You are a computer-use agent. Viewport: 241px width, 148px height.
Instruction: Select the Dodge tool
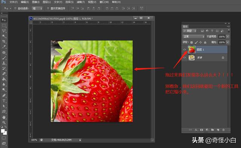click(x=4, y=90)
